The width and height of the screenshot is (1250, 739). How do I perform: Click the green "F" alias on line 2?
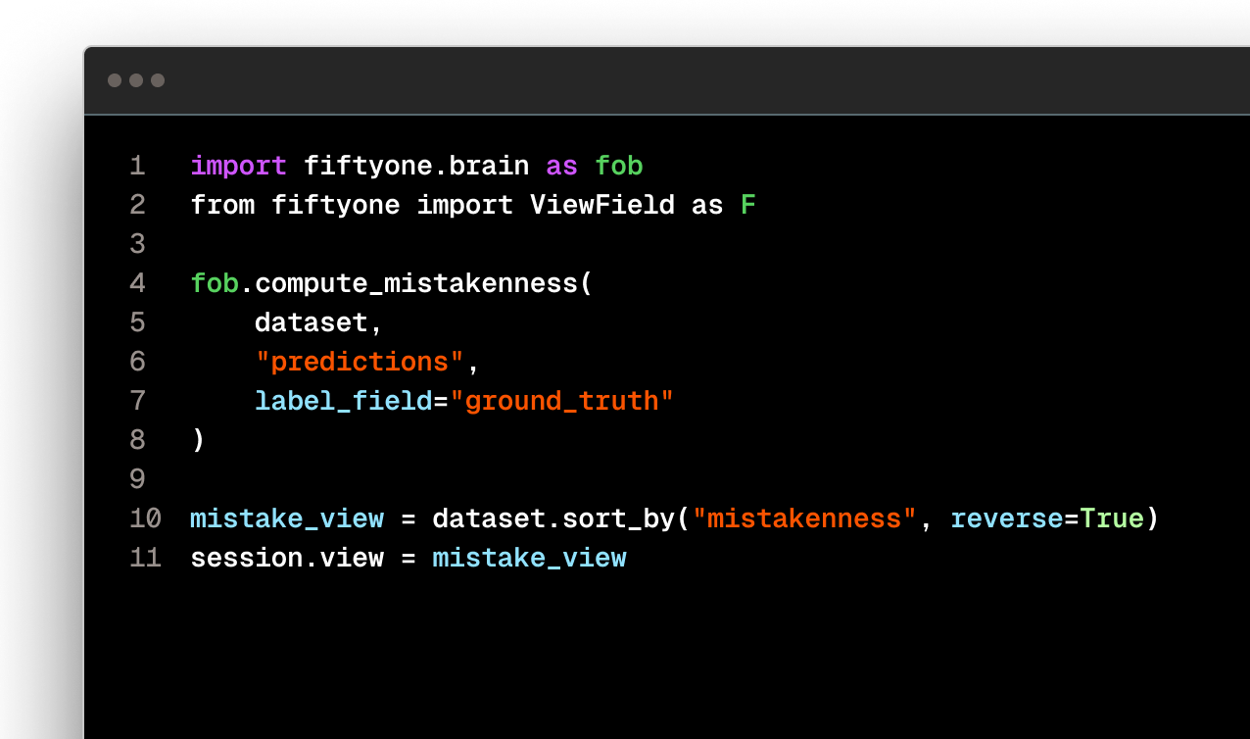pos(748,206)
